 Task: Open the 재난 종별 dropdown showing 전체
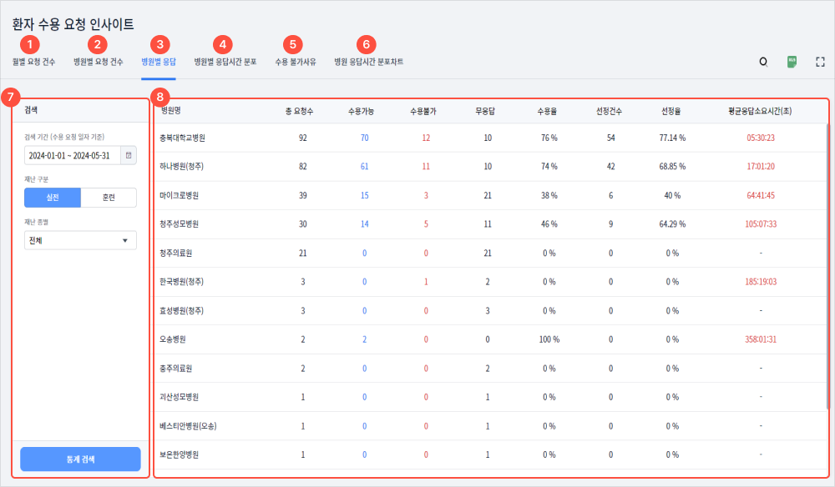pos(80,240)
